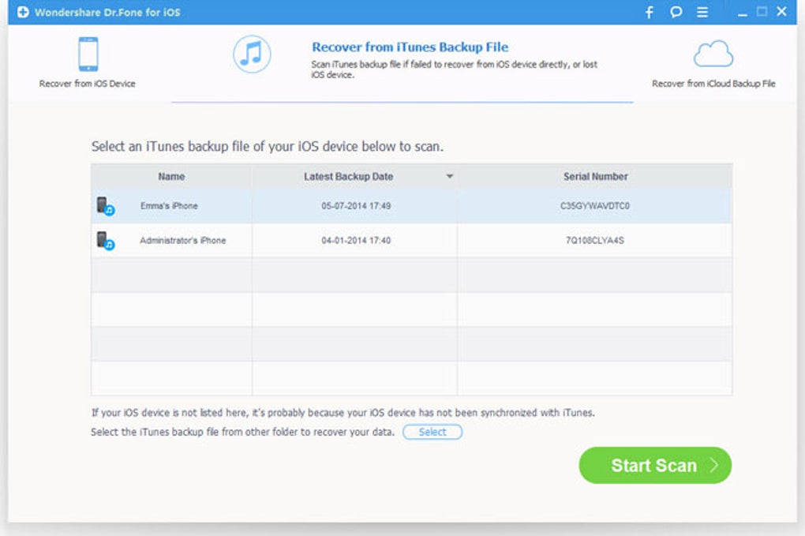Click the Serial Number column header

point(595,176)
